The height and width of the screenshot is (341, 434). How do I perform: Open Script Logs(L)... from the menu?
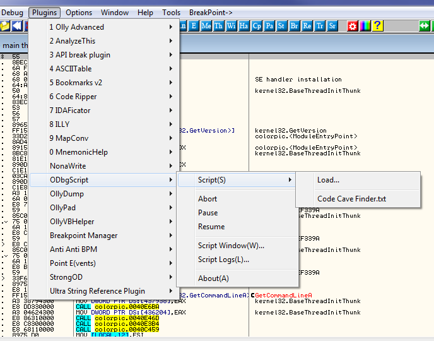click(x=237, y=260)
